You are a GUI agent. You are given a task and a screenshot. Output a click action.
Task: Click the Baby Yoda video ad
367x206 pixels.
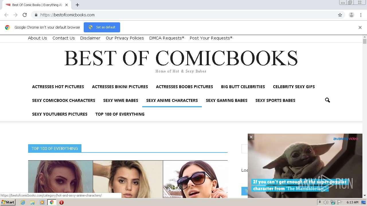pyautogui.click(x=305, y=166)
